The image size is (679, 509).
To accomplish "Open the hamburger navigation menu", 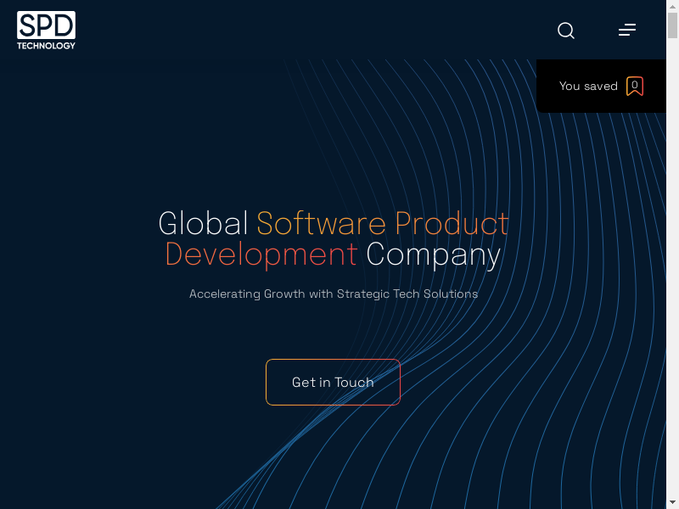I will click(627, 31).
